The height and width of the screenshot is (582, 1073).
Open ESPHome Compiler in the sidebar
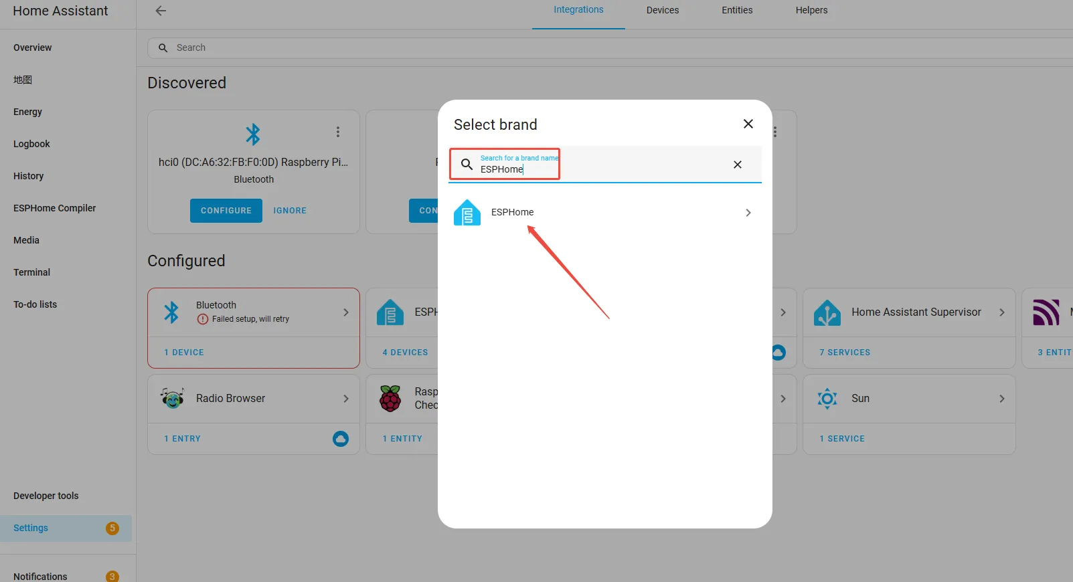(x=55, y=208)
